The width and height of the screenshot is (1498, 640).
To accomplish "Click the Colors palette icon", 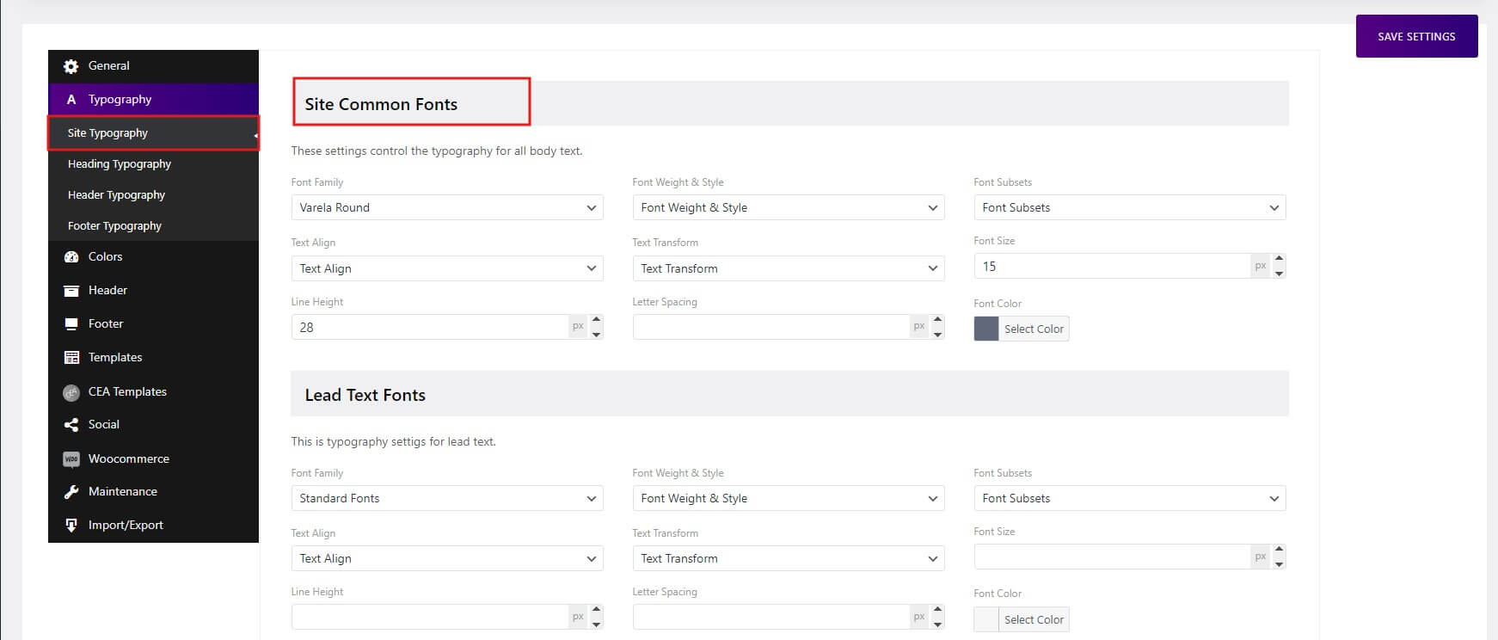I will click(x=71, y=257).
